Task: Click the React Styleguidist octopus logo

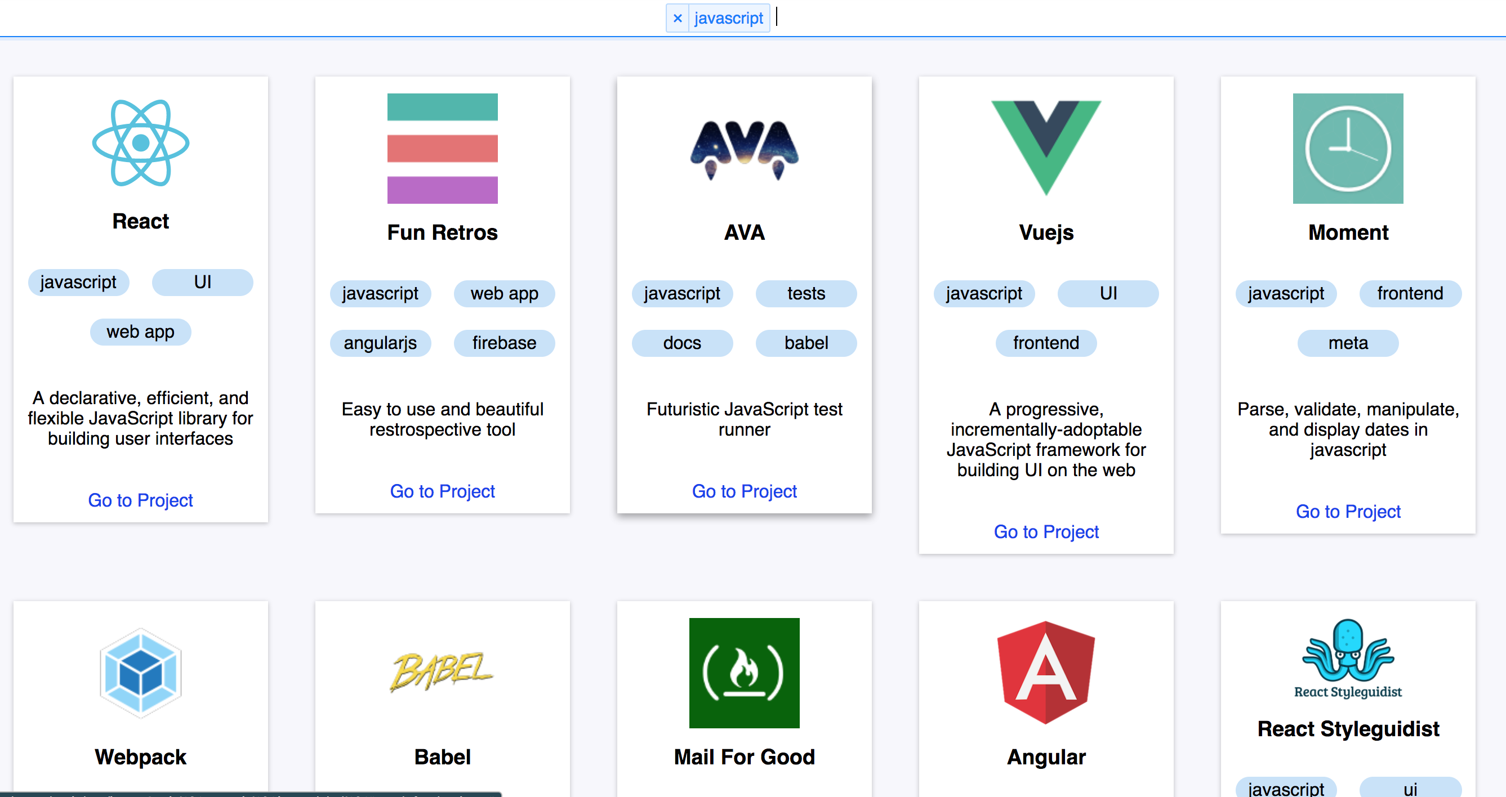Action: click(1348, 659)
